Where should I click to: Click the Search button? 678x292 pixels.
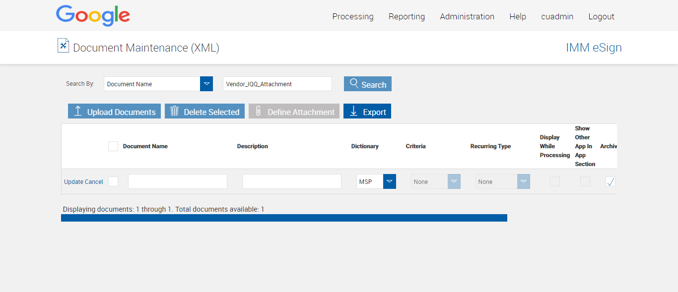(368, 84)
